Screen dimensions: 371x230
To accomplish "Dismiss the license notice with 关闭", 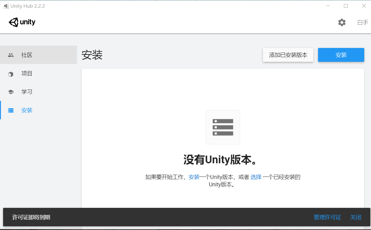I will click(356, 217).
